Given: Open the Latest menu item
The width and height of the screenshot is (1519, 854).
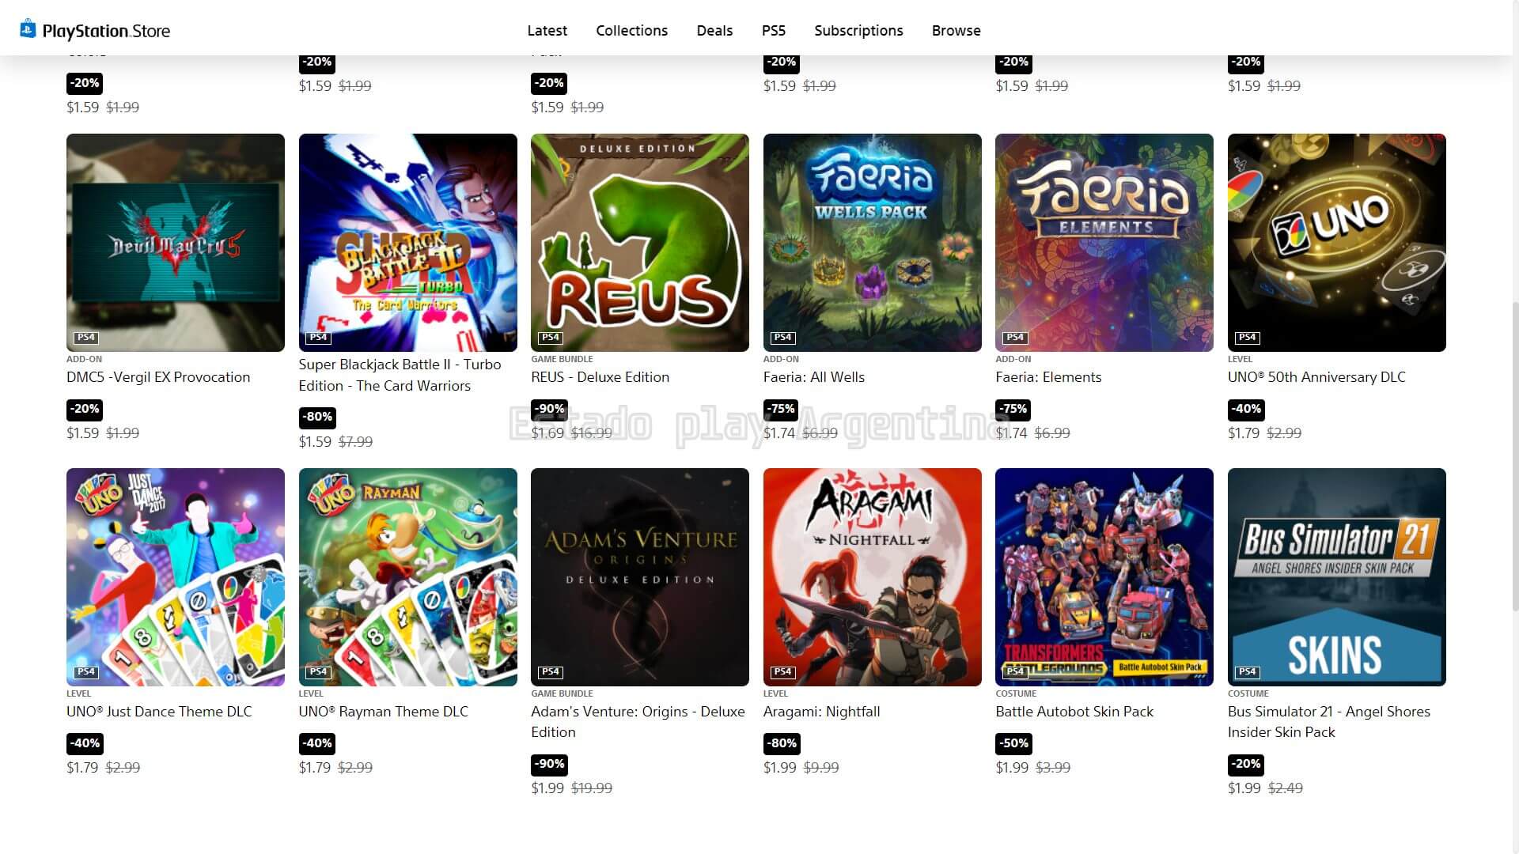Looking at the screenshot, I should point(547,30).
